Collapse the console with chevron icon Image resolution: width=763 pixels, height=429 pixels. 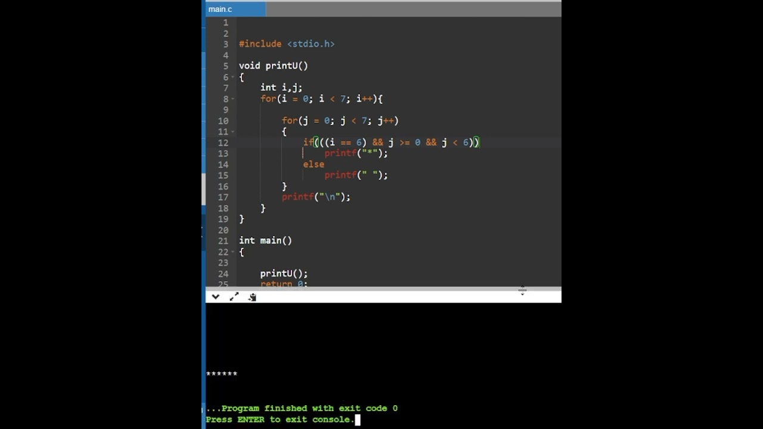click(x=215, y=297)
